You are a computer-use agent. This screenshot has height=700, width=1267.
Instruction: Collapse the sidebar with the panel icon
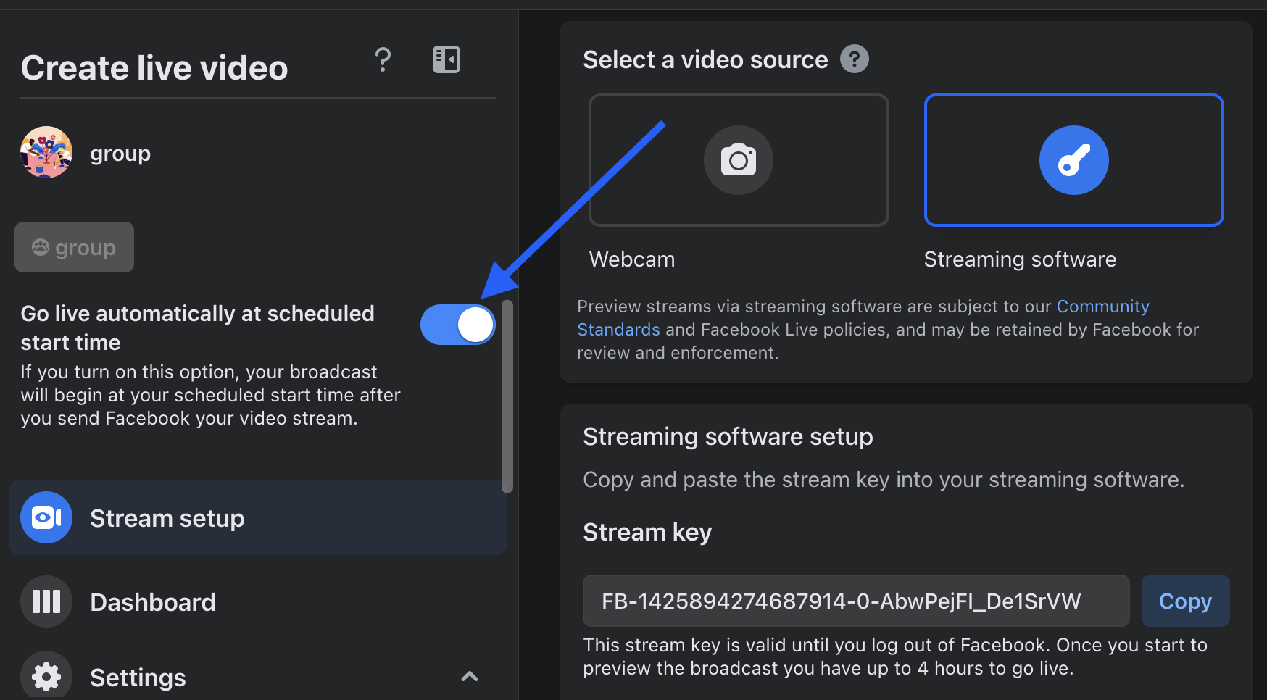click(x=446, y=59)
